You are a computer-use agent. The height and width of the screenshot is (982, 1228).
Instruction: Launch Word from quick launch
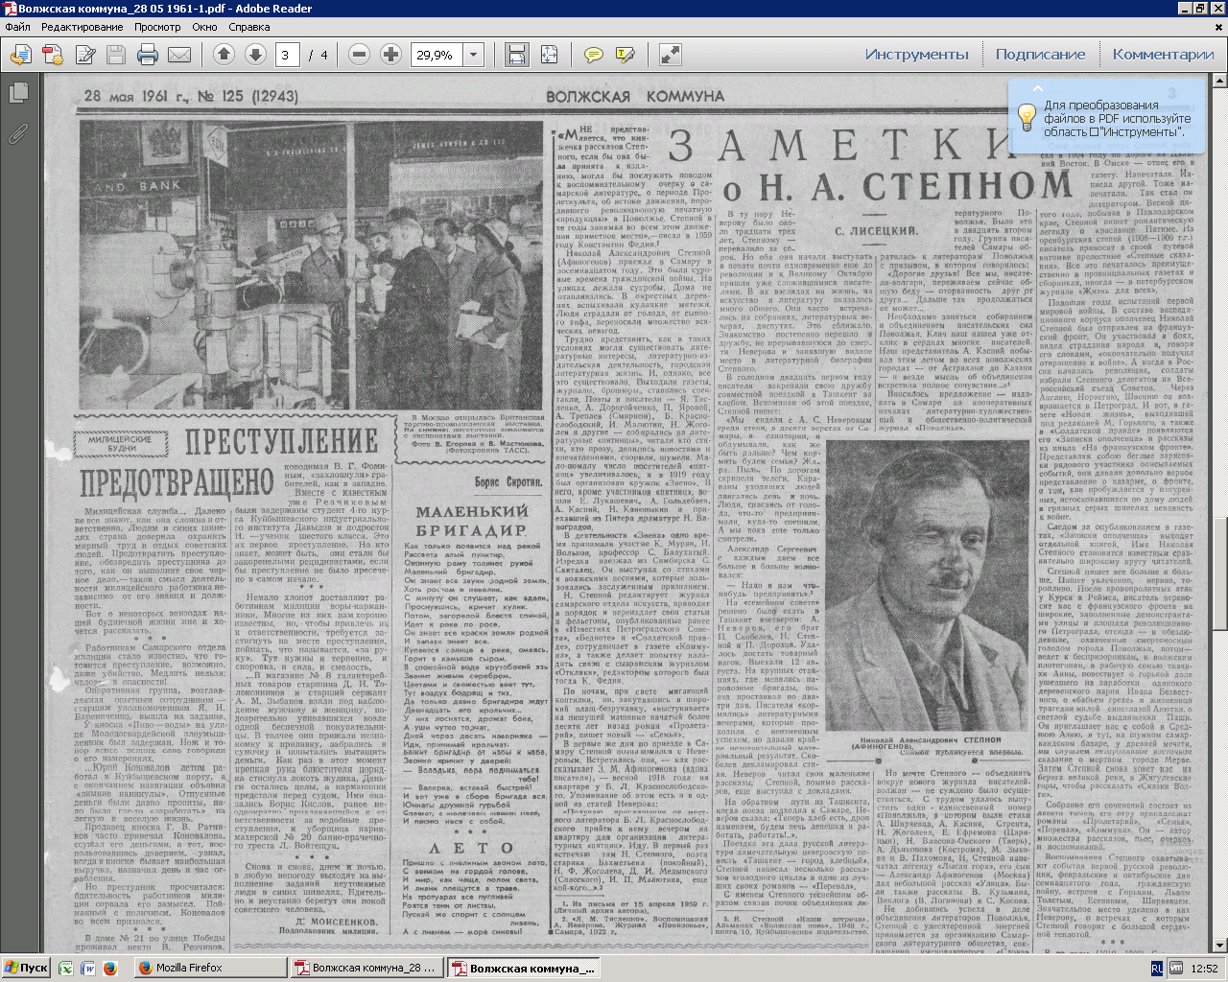90,969
